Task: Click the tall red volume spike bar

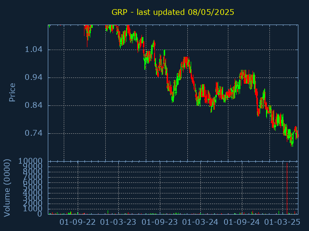Action: point(287,188)
